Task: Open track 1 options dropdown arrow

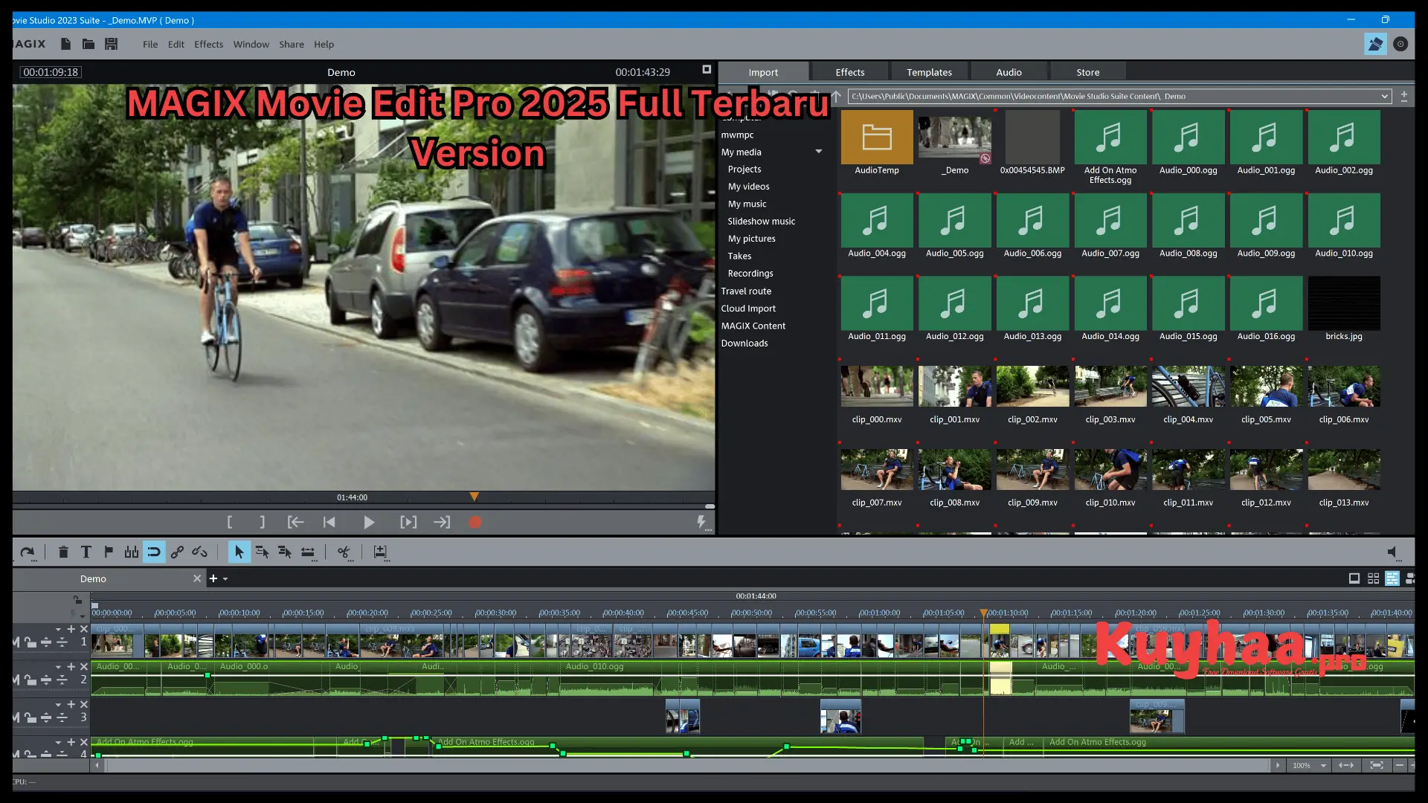Action: (x=58, y=629)
